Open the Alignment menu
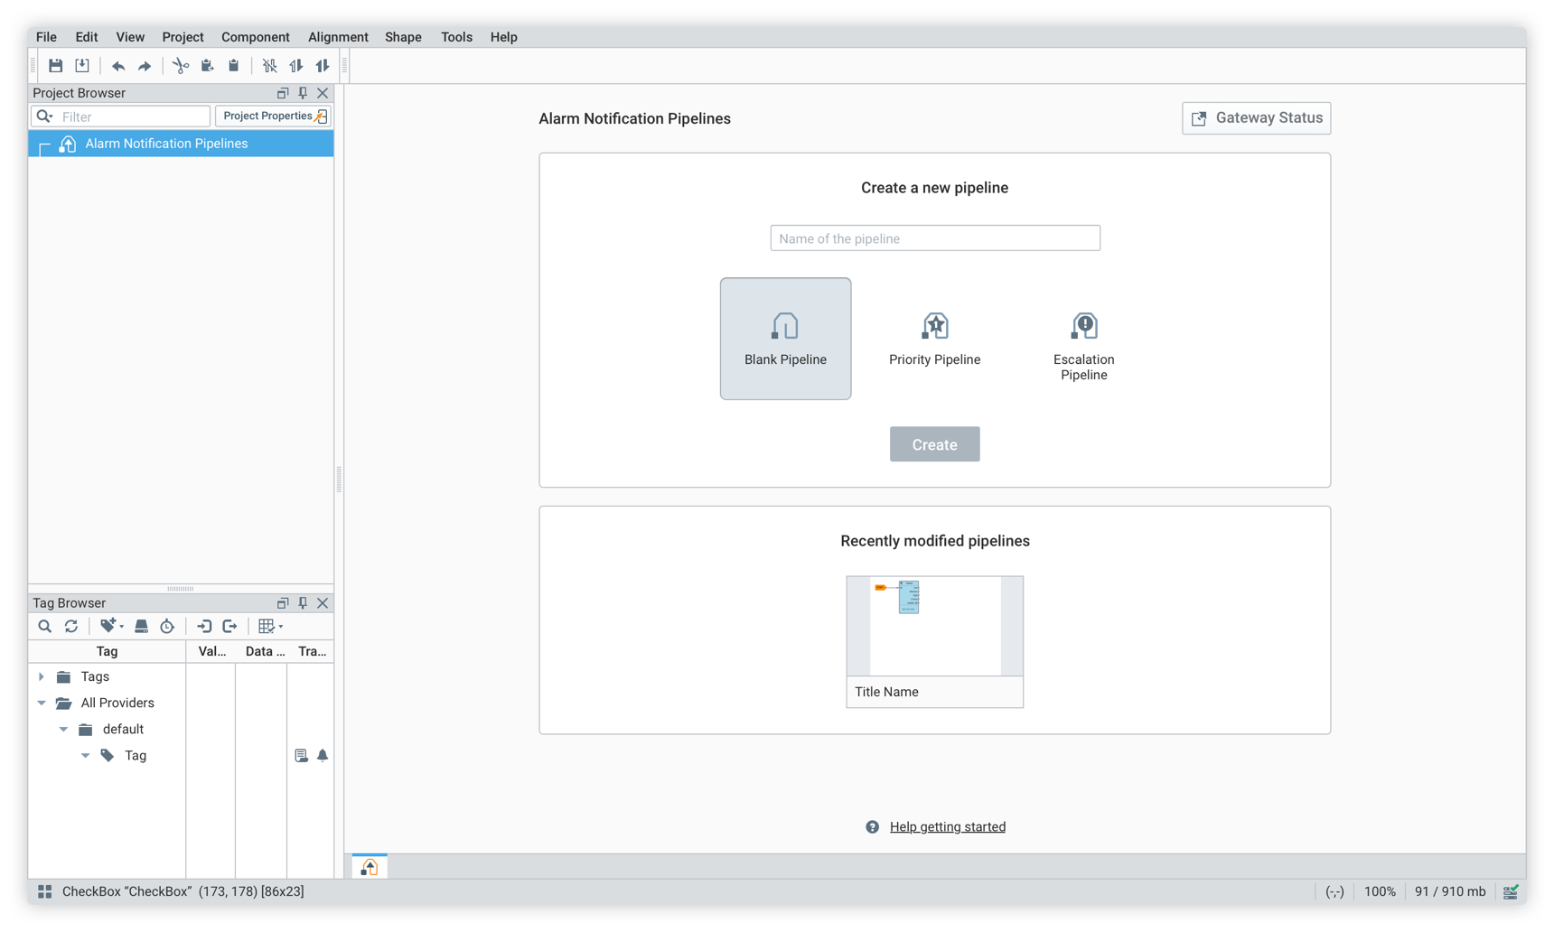This screenshot has width=1554, height=932. (338, 37)
